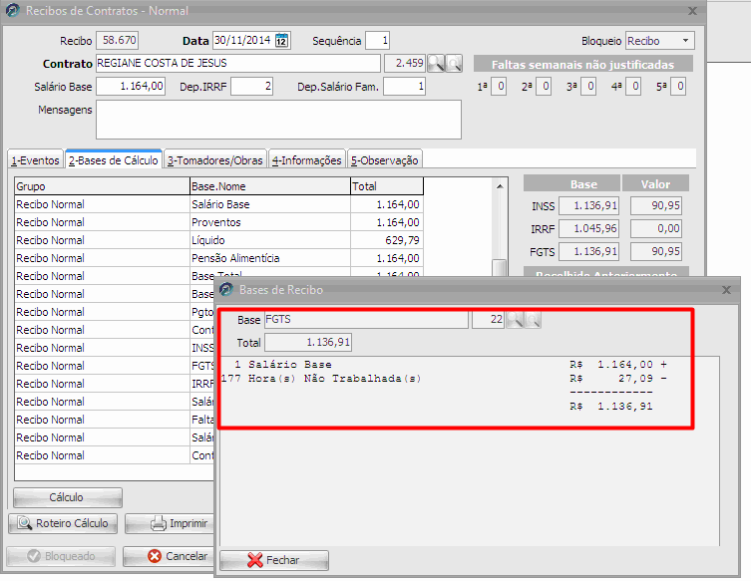Switch to the 5-Observação tab
The height and width of the screenshot is (581, 751).
coord(385,160)
